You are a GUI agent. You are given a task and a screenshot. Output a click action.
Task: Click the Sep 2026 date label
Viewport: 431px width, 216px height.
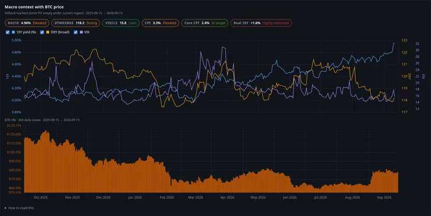click(384, 197)
